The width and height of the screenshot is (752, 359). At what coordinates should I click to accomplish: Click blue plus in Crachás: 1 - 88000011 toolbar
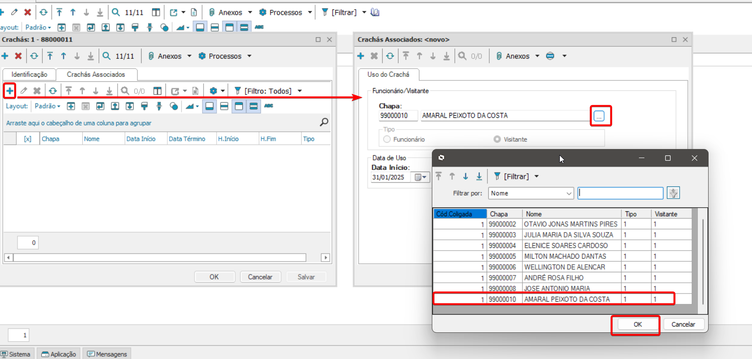pyautogui.click(x=5, y=56)
